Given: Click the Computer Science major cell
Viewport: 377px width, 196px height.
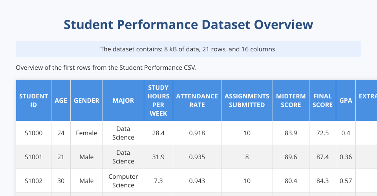Looking at the screenshot, I should pos(123,181).
